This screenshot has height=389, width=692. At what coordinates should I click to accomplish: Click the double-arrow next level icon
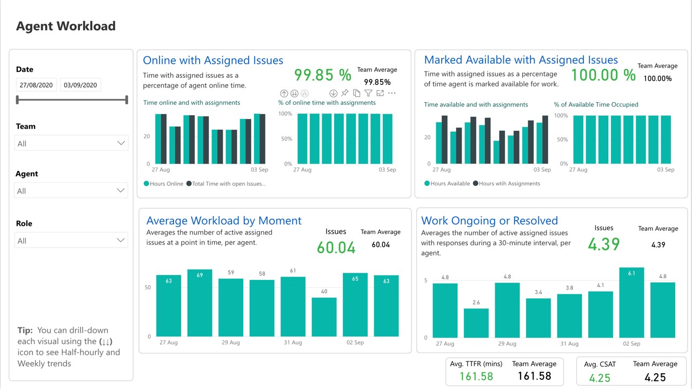(x=295, y=93)
